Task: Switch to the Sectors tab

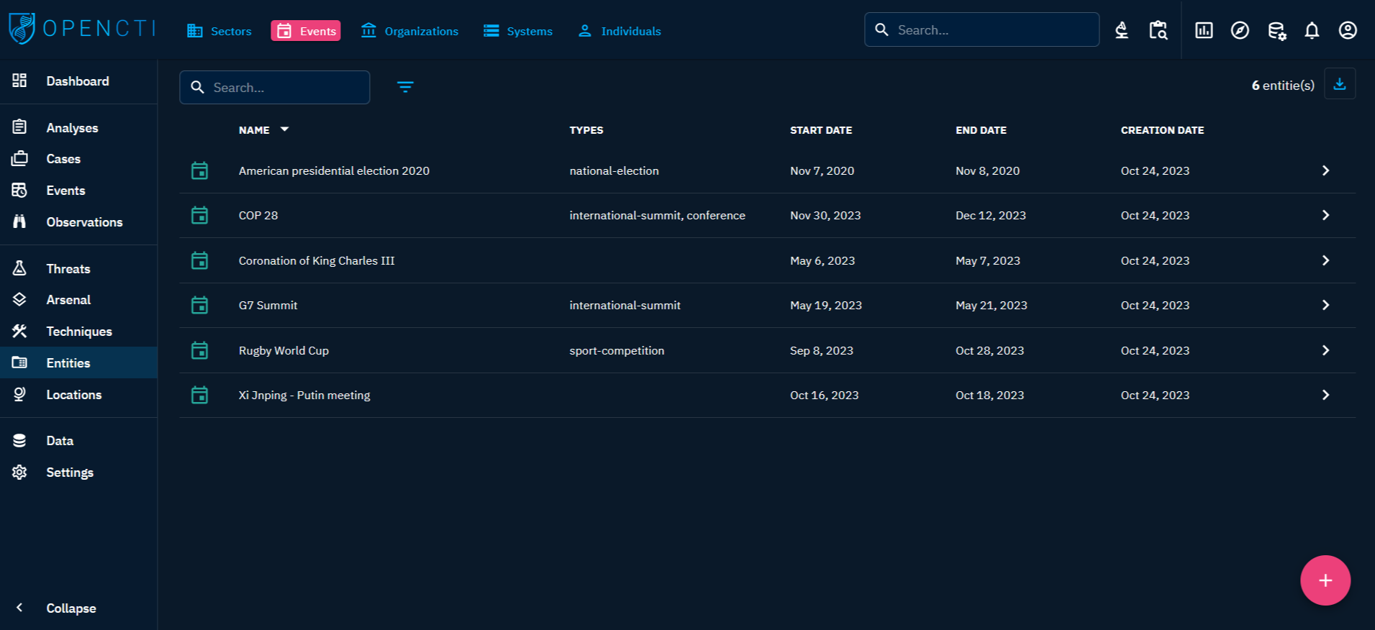Action: [219, 31]
